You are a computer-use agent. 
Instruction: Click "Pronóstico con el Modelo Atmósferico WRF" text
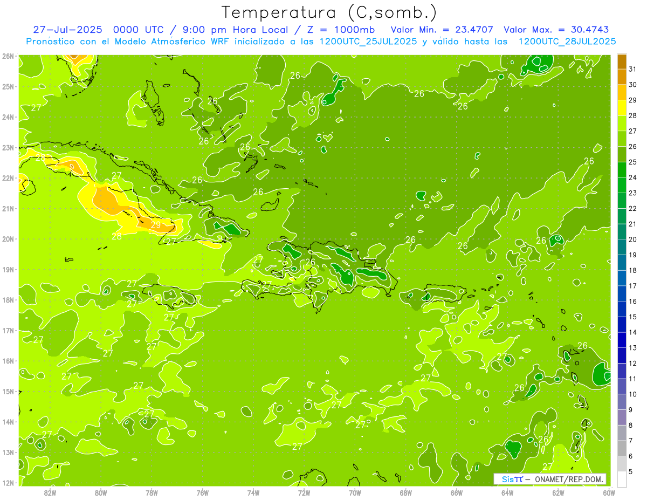[128, 41]
